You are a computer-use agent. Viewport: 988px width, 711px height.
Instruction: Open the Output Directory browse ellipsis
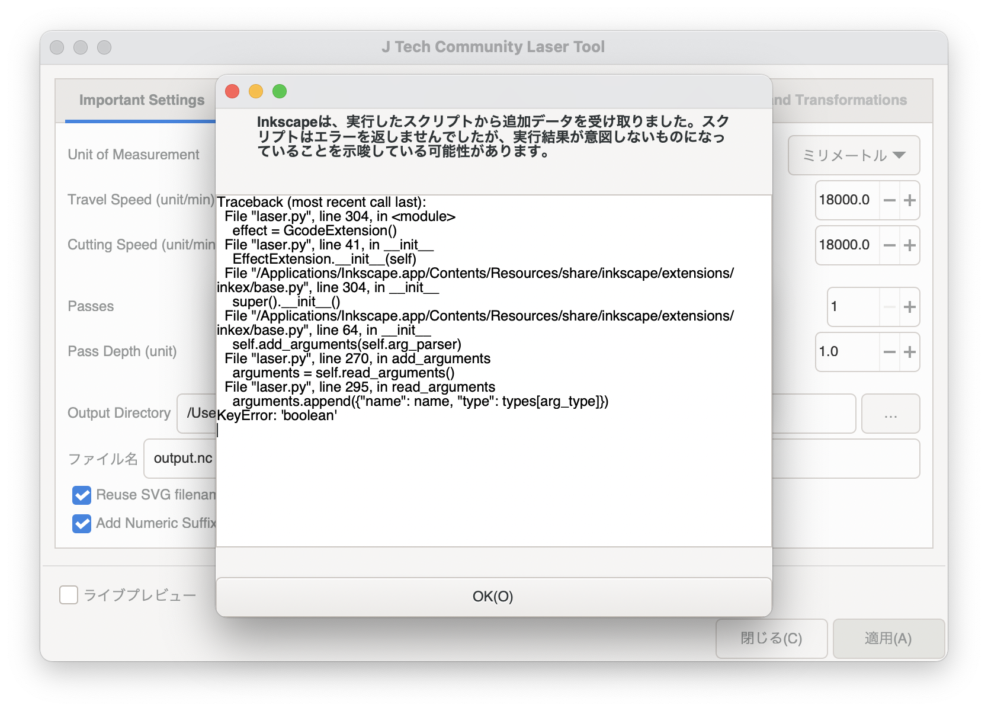[x=890, y=414]
